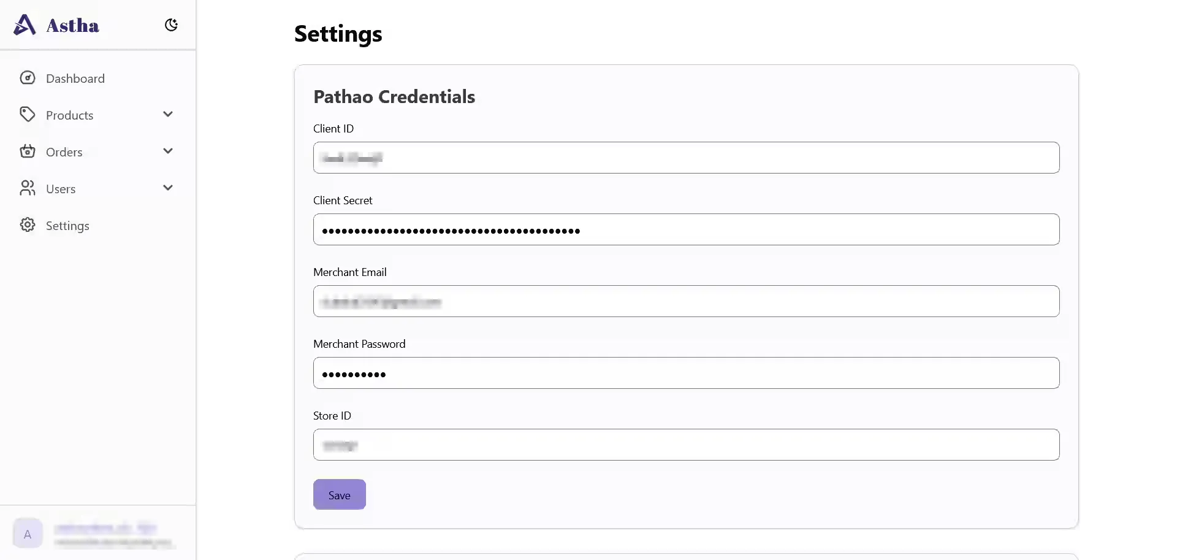The width and height of the screenshot is (1177, 560).
Task: Navigate to the Settings menu item
Action: point(67,225)
